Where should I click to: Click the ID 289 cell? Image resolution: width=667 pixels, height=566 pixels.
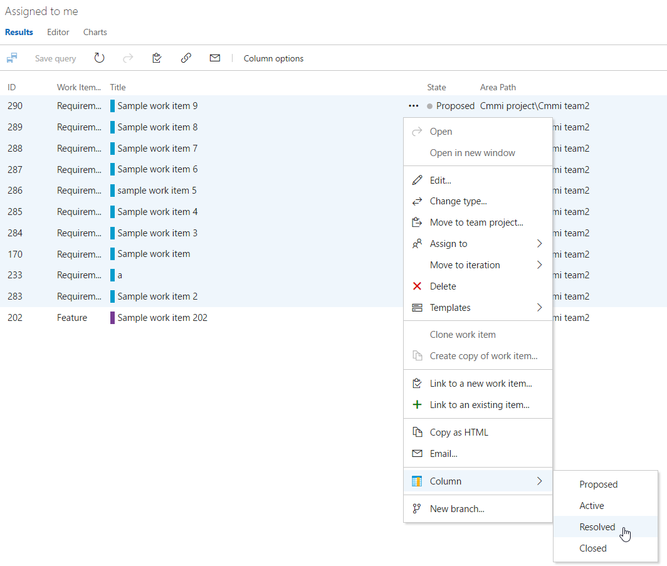15,127
